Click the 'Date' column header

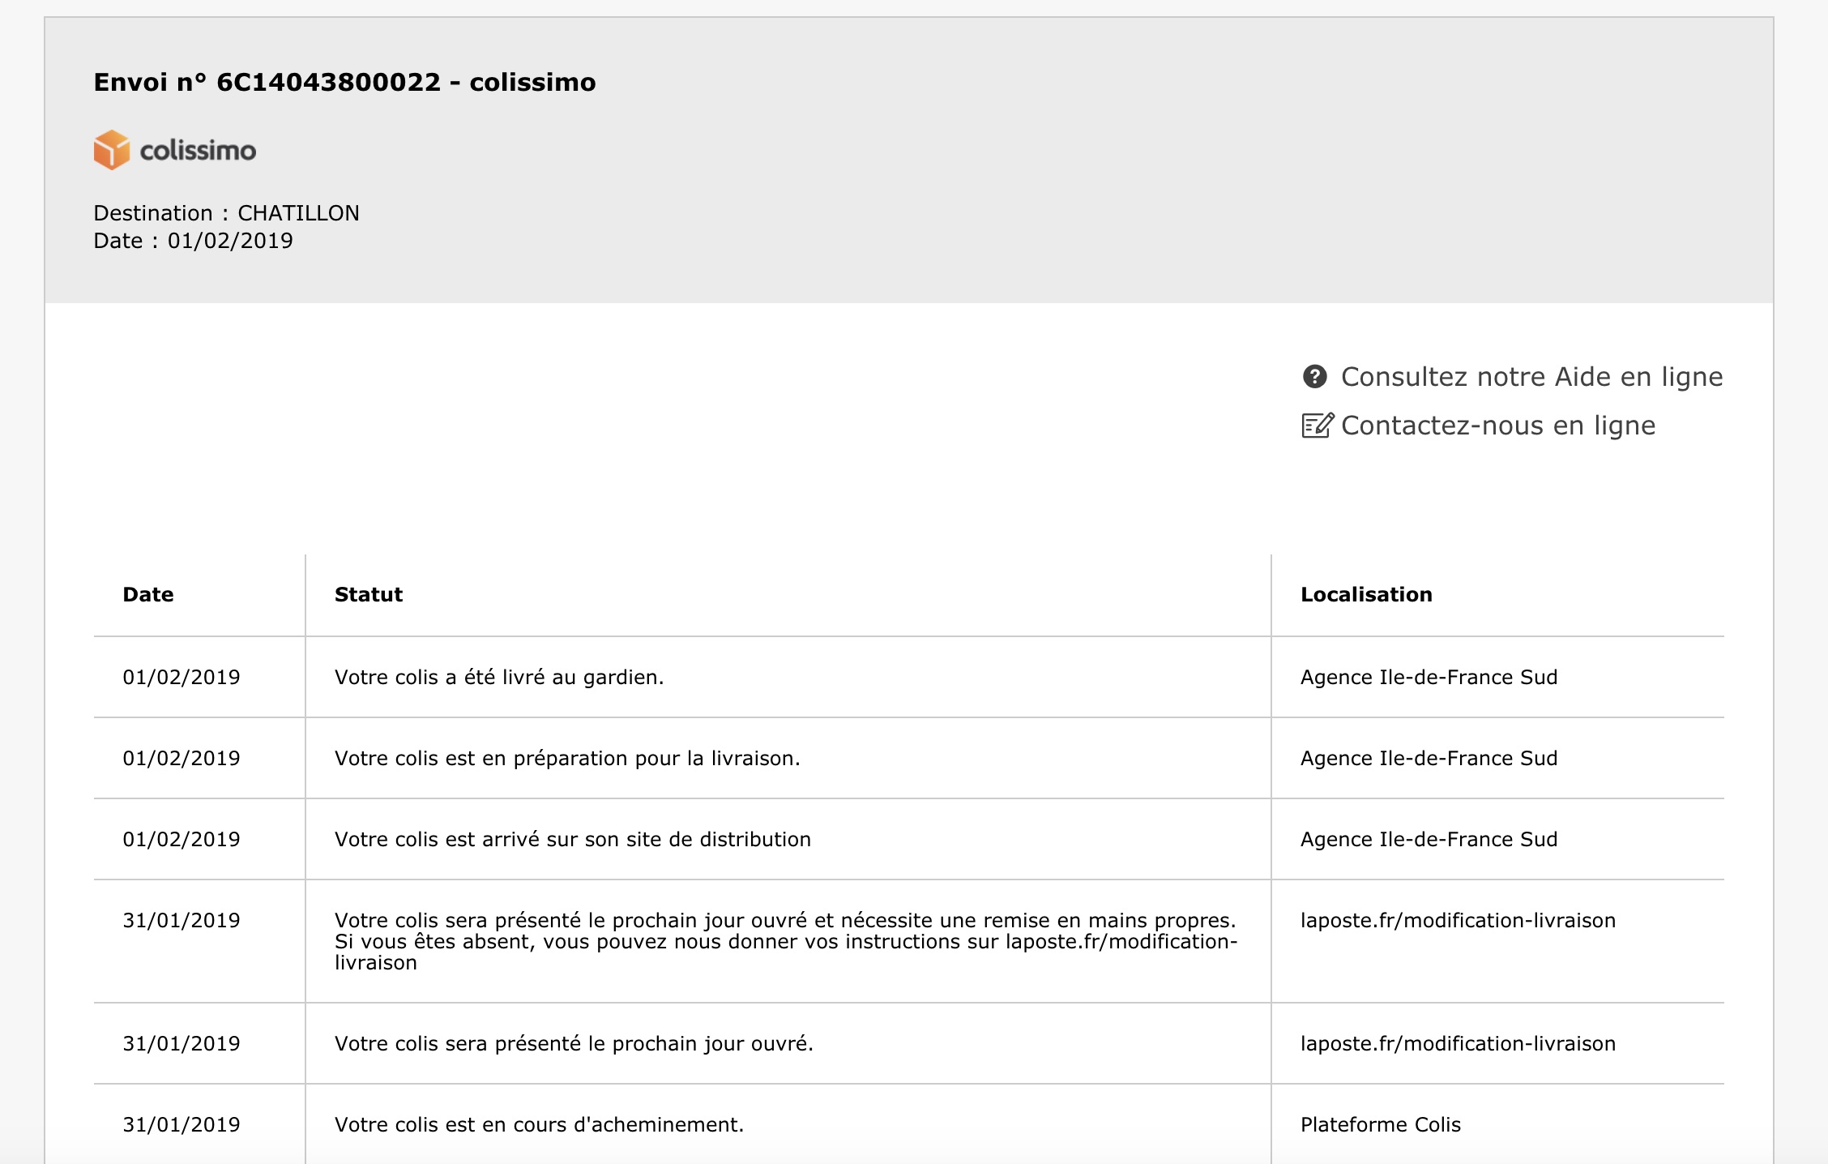click(x=148, y=595)
